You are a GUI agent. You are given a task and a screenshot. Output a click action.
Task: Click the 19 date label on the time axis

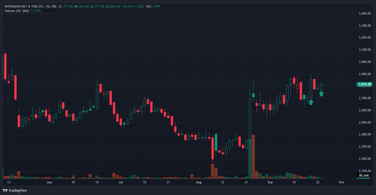(x=97, y=182)
